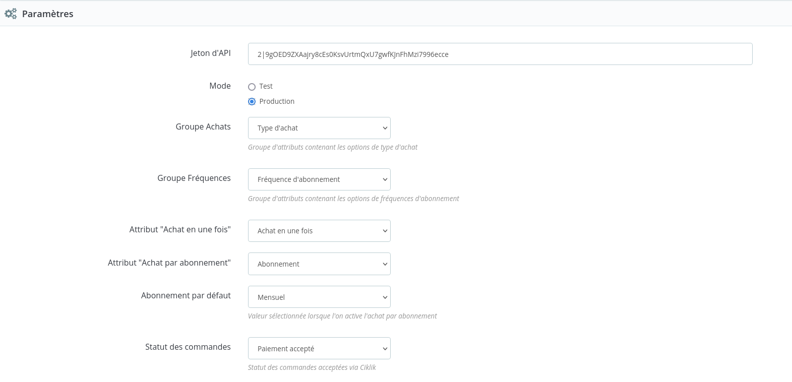
Task: Open the Achat en une fois dropdown
Action: 319,231
